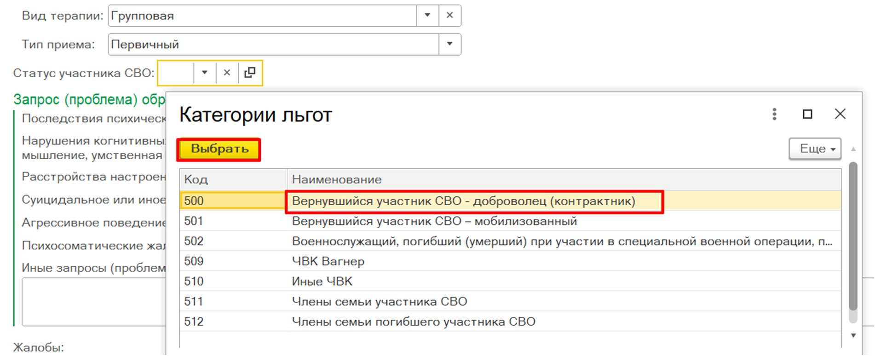This screenshot has width=875, height=356.
Task: Maximize the Категории льгот dialog
Action: click(807, 114)
